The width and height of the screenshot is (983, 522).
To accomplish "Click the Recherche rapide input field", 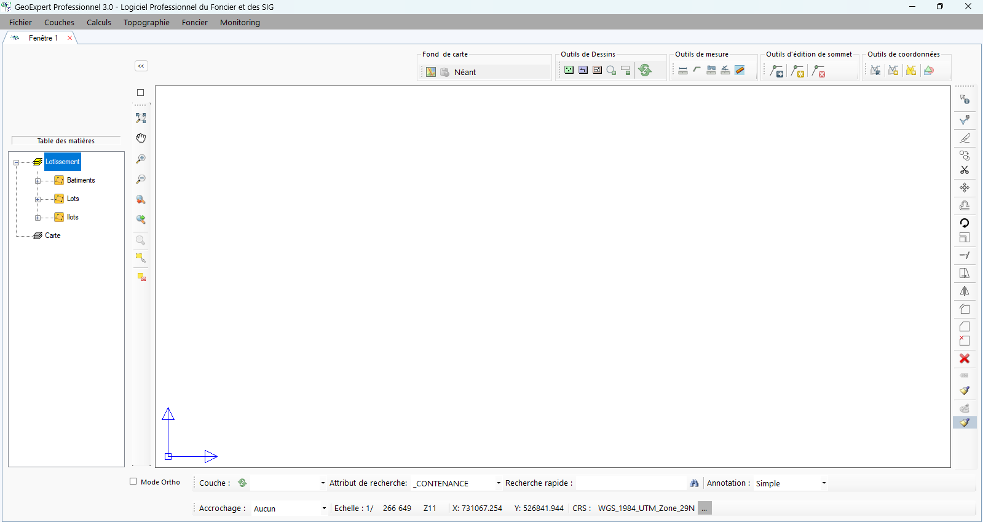I will pos(631,483).
